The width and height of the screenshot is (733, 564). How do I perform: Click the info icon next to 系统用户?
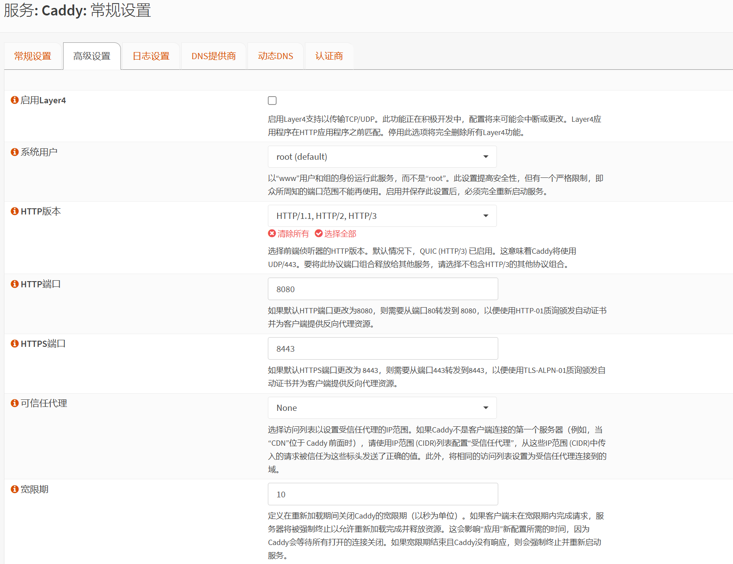click(15, 152)
